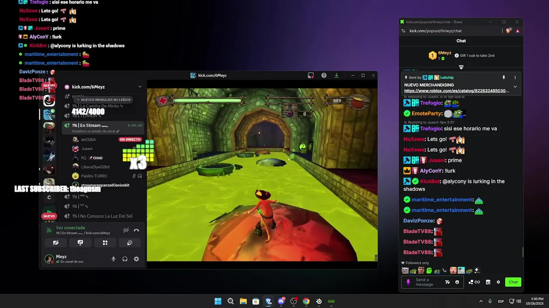Open Brave site settings icon in address bar
The image size is (549, 308).
point(403,31)
